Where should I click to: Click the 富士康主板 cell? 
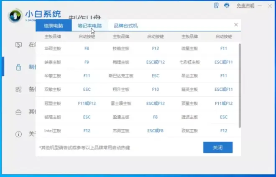coord(121,103)
